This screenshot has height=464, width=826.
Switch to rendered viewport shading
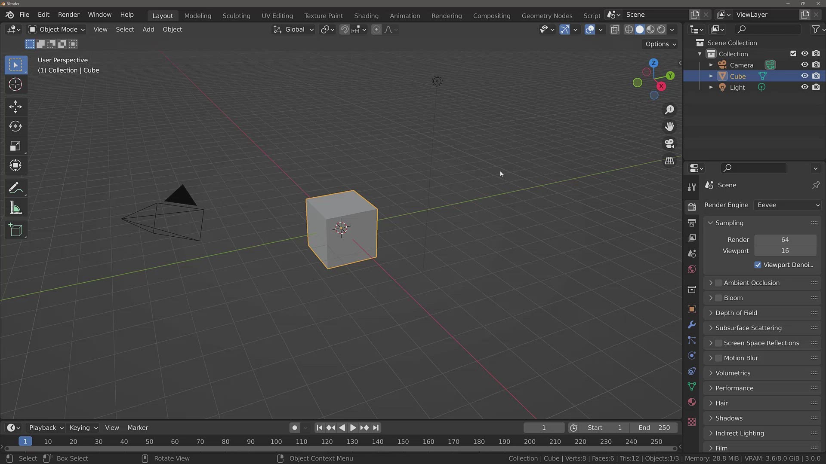[661, 29]
